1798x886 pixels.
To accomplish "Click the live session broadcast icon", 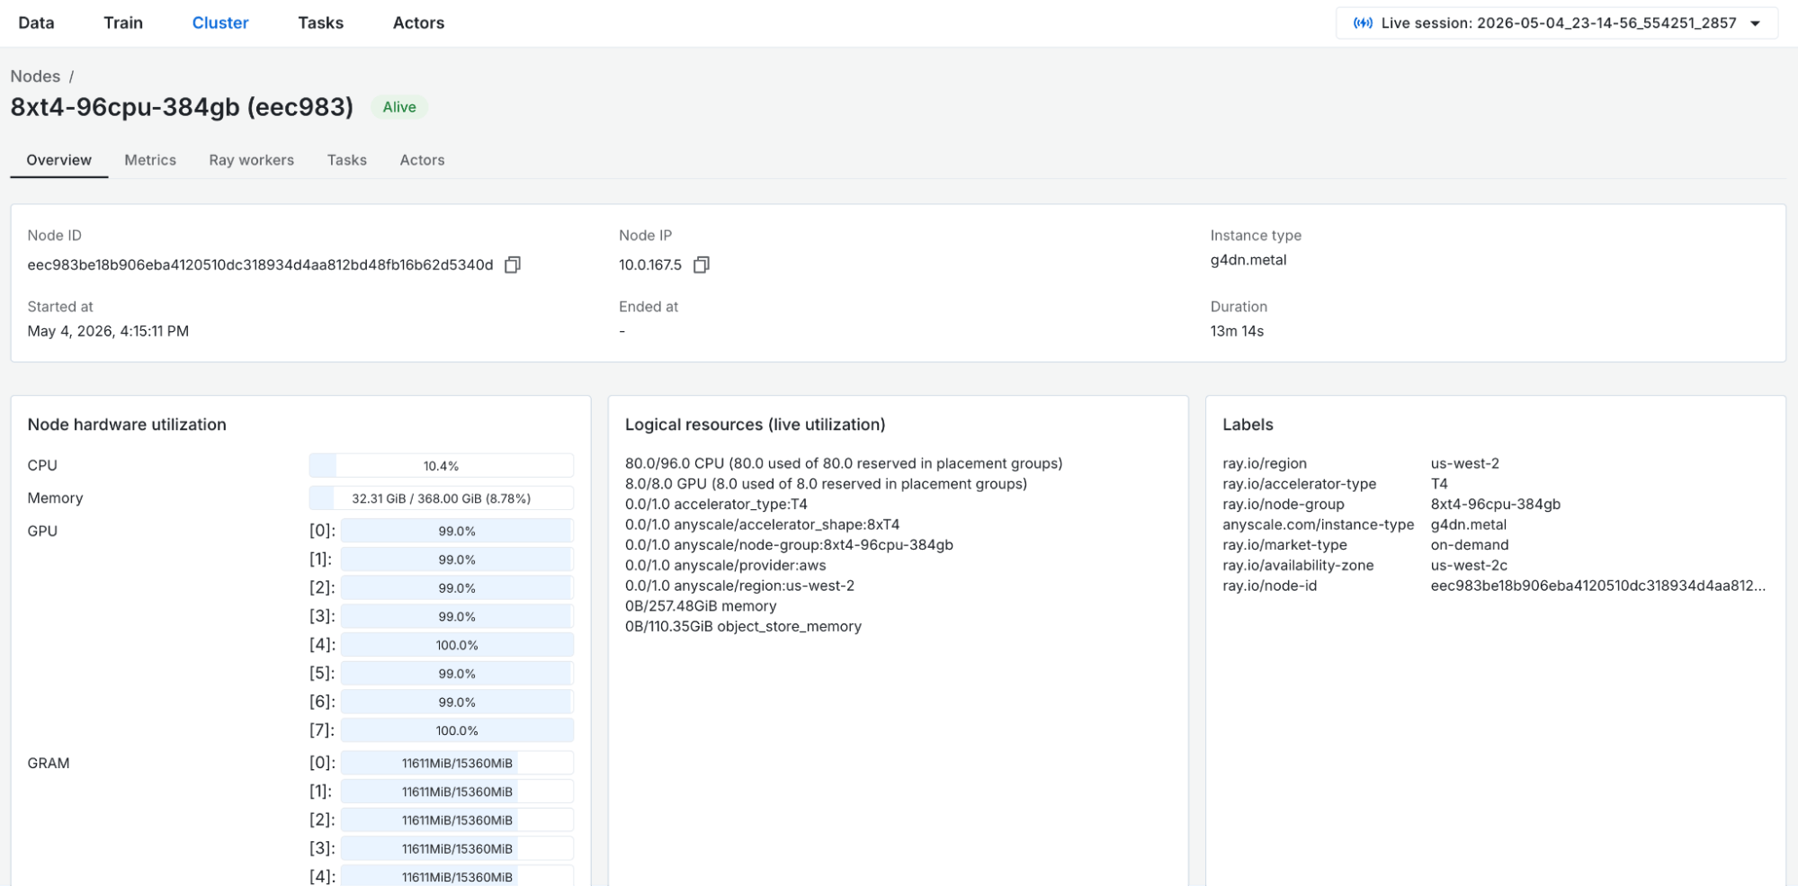I will 1363,23.
